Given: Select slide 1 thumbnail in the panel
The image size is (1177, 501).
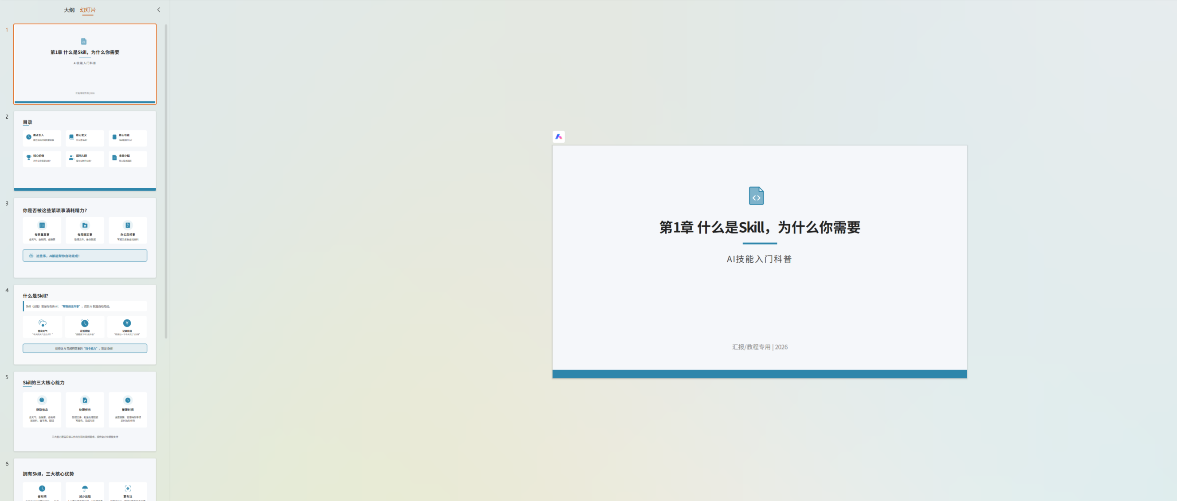Looking at the screenshot, I should coord(85,64).
